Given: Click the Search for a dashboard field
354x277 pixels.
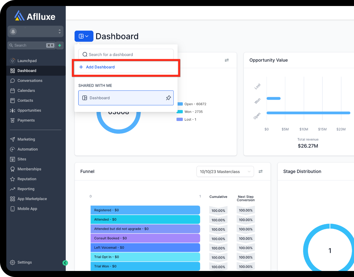Looking at the screenshot, I should tap(126, 54).
